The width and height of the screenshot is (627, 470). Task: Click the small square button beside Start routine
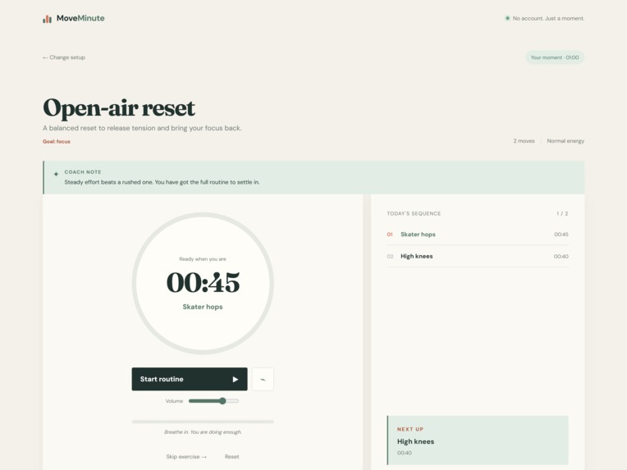click(x=263, y=379)
